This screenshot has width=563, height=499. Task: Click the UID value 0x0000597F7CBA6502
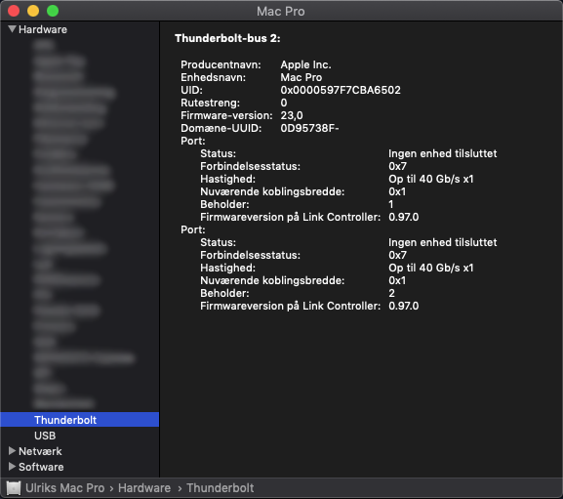point(341,90)
